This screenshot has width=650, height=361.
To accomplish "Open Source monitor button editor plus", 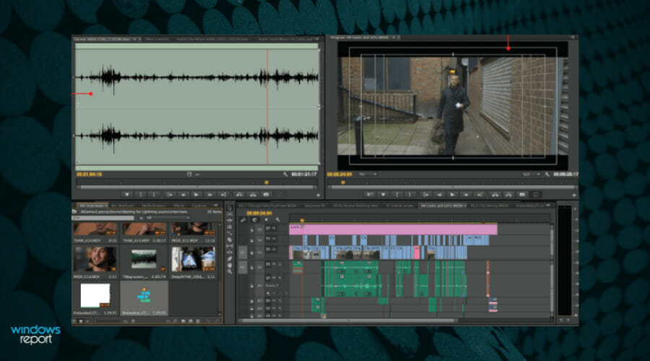I will click(x=318, y=195).
